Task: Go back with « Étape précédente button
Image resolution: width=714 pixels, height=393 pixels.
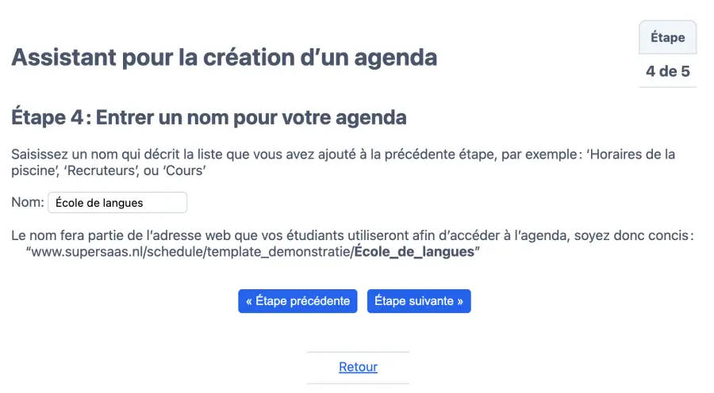Action: (x=297, y=301)
